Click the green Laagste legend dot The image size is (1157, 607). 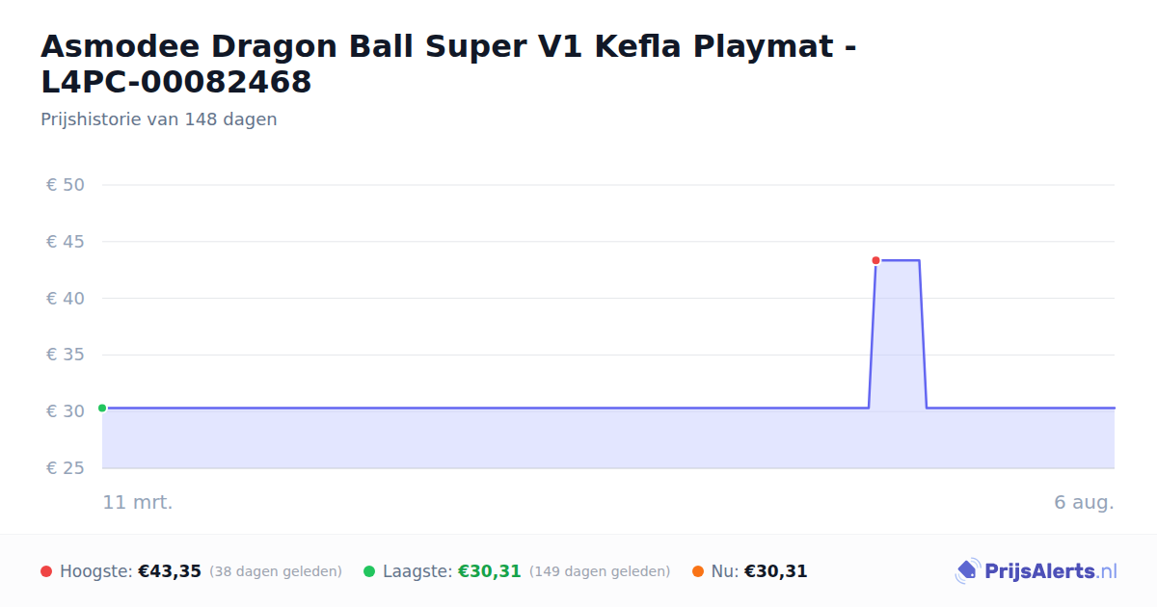(x=369, y=571)
